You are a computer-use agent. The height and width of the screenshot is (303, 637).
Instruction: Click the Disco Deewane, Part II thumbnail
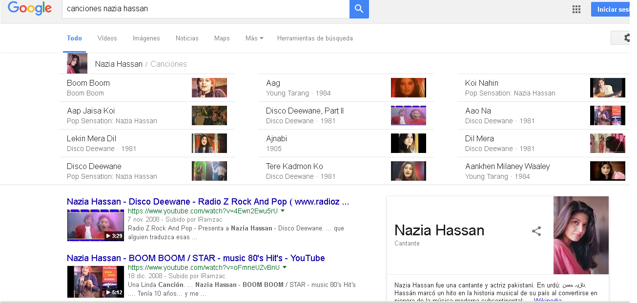tap(409, 115)
